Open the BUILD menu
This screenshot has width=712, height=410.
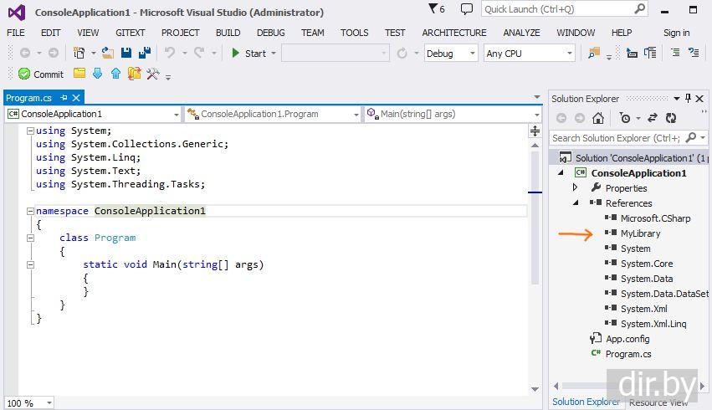click(228, 33)
